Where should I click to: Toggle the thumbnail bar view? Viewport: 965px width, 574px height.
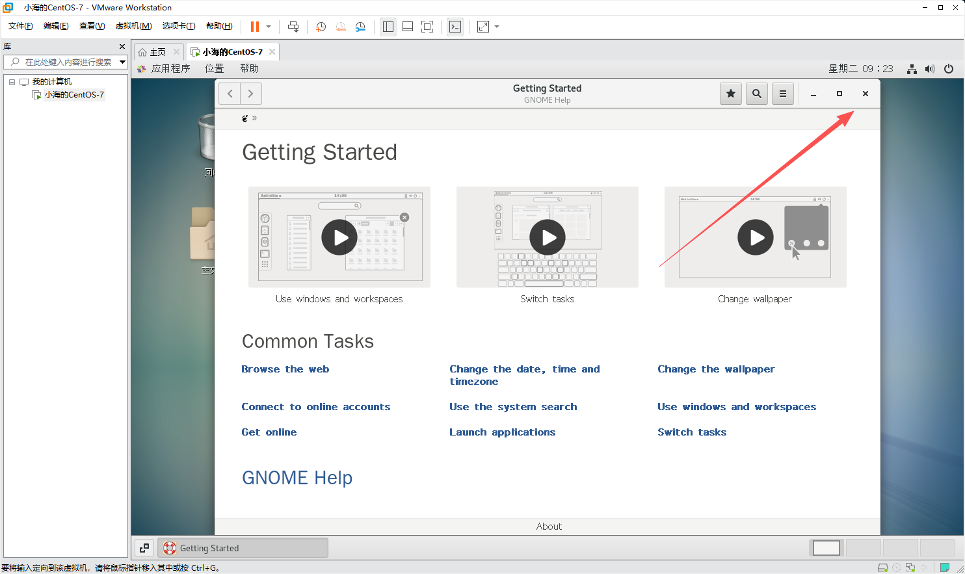(408, 27)
